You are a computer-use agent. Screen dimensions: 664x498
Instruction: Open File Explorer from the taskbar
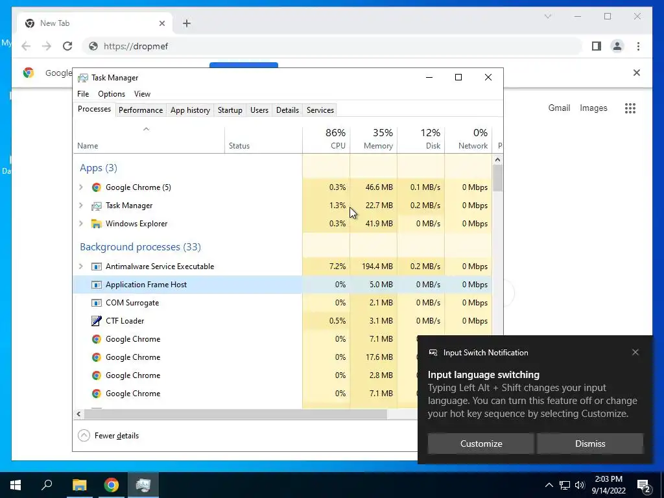click(x=79, y=485)
